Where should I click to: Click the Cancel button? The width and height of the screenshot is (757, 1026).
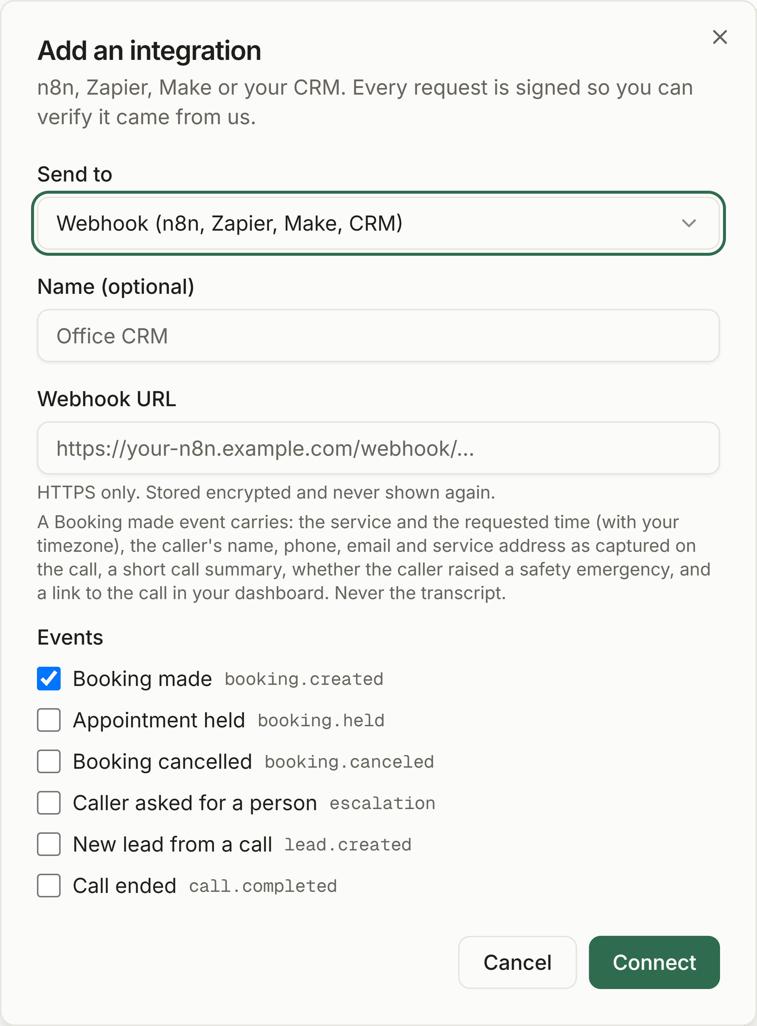[517, 962]
